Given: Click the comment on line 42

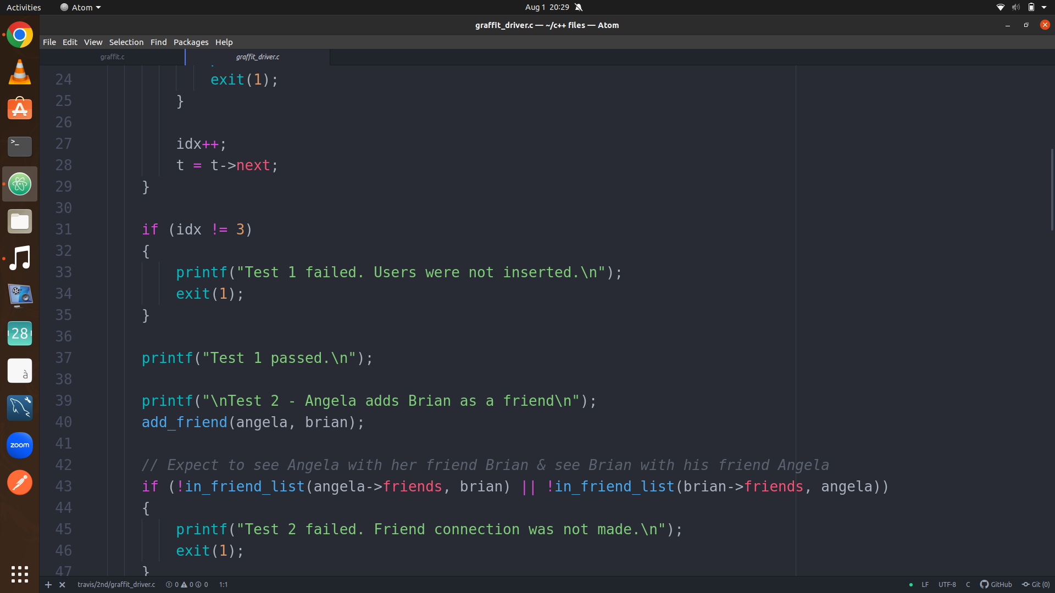Looking at the screenshot, I should pyautogui.click(x=485, y=465).
